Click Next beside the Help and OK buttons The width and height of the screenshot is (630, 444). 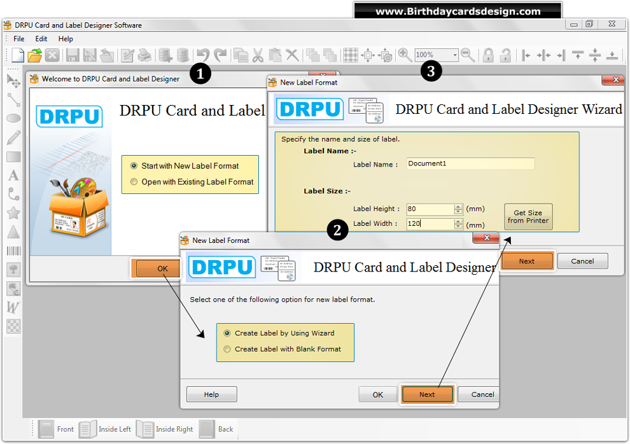click(428, 394)
